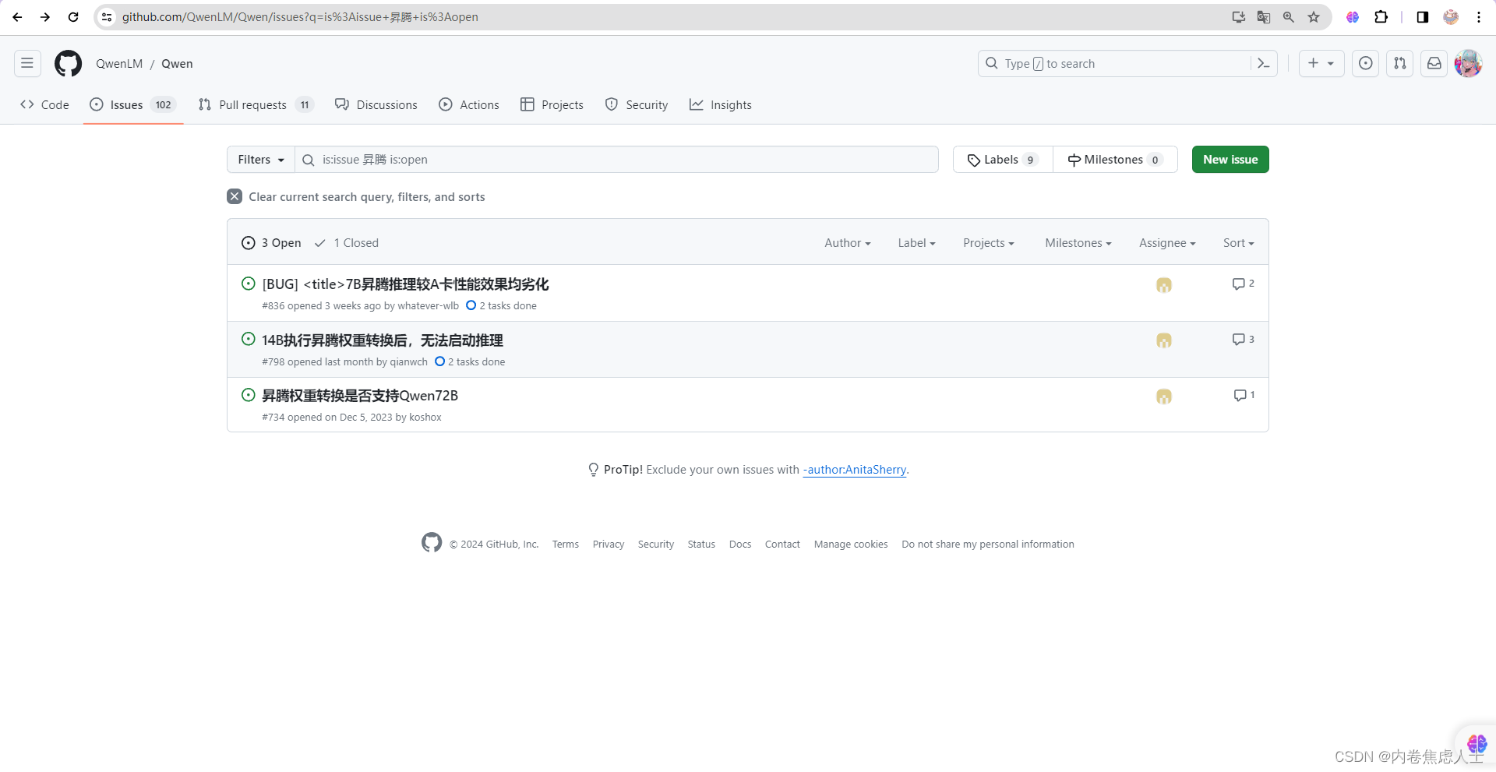Open the global Issues icon in header
This screenshot has width=1496, height=772.
pyautogui.click(x=1366, y=64)
